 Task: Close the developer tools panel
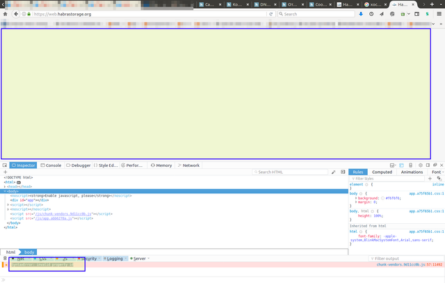click(x=442, y=165)
